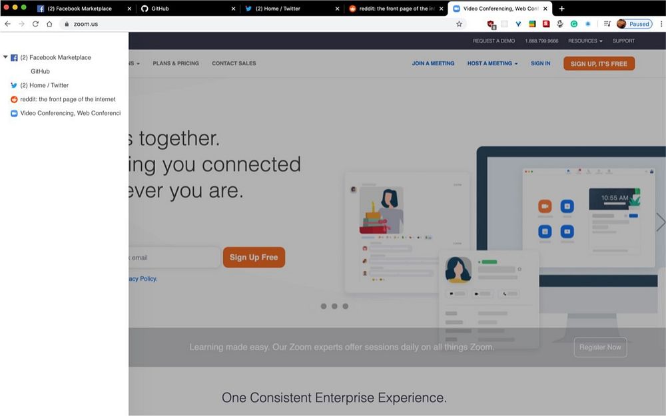Expand HOST A MEETING dropdown
This screenshot has height=416, width=666.
492,64
